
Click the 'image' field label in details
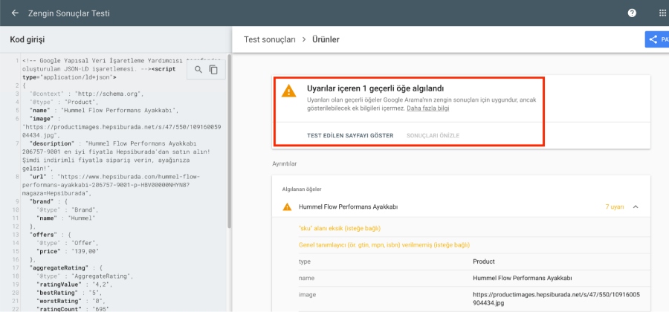[x=307, y=294]
